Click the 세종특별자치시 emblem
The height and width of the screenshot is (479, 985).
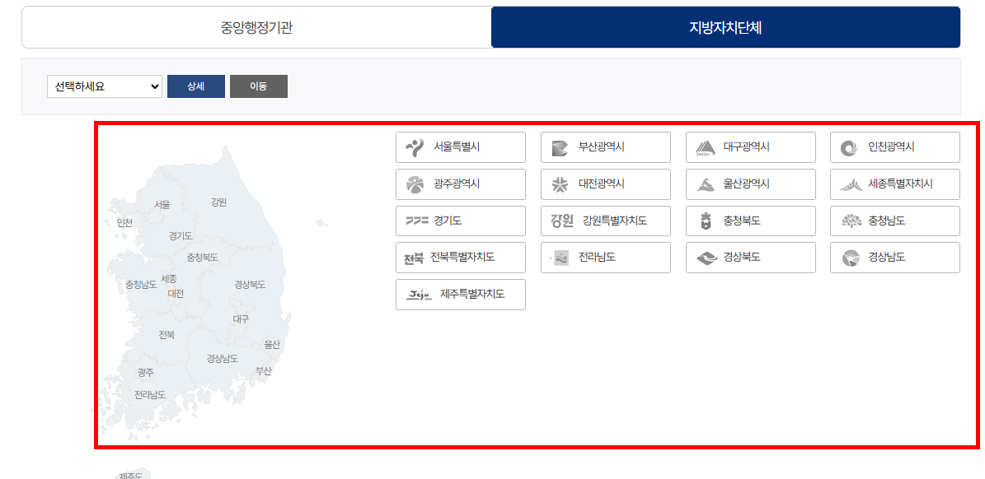click(895, 184)
